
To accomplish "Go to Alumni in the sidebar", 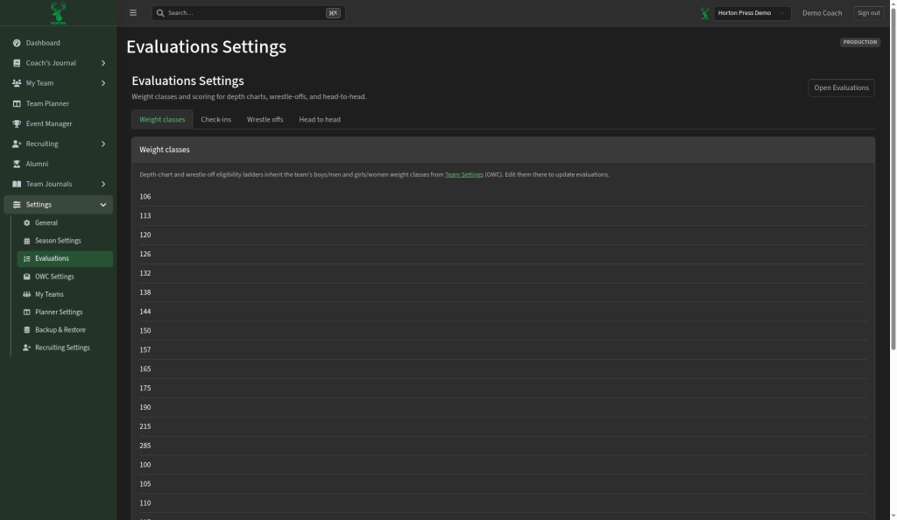I will click(x=58, y=164).
